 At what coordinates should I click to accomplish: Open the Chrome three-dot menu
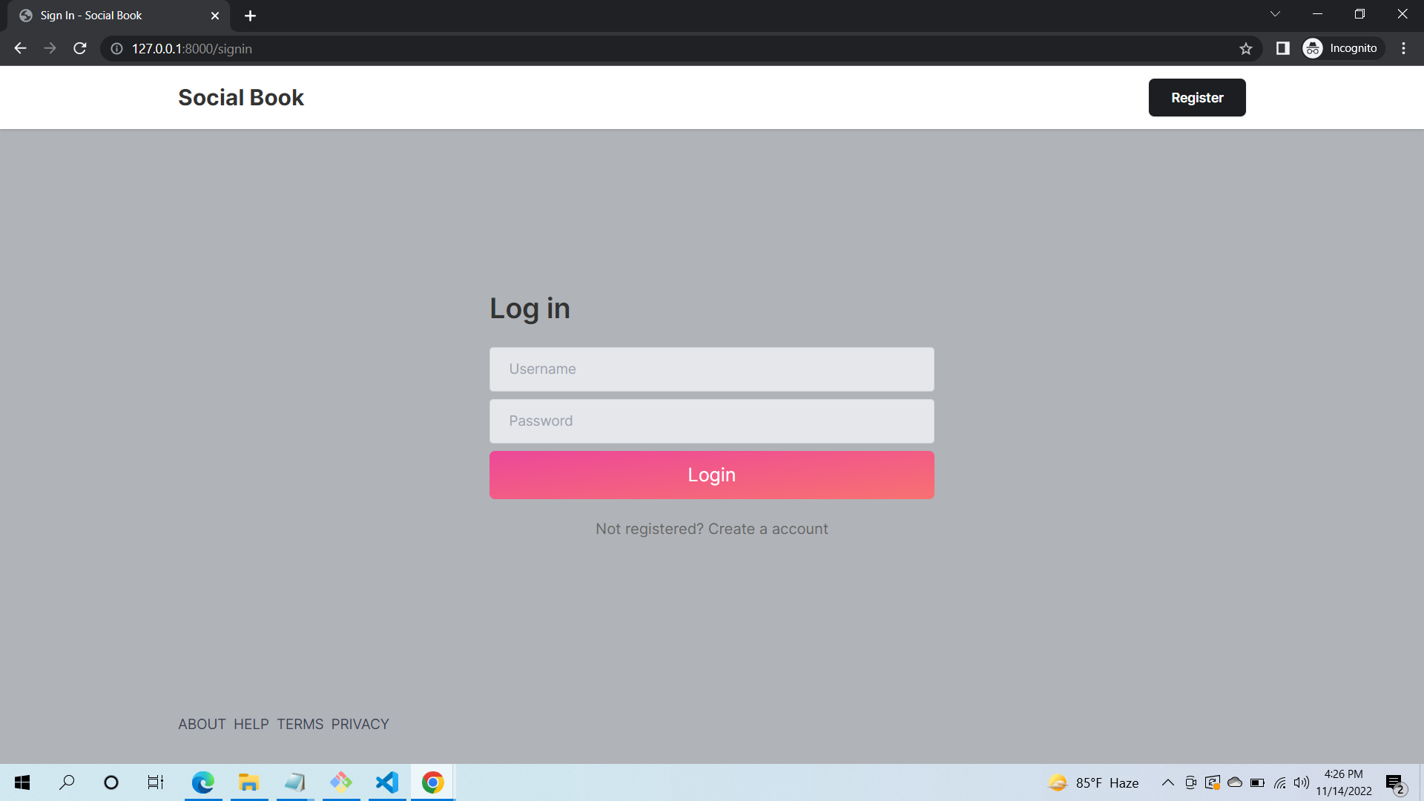[x=1403, y=48]
